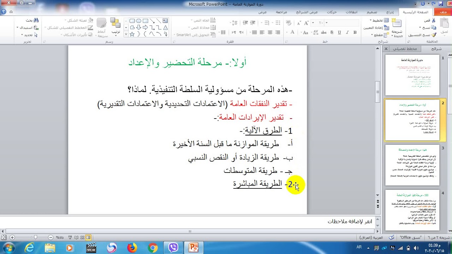The image size is (452, 254).
Task: Click Quick Styles (أنماط سريعة)
Action: point(102,28)
